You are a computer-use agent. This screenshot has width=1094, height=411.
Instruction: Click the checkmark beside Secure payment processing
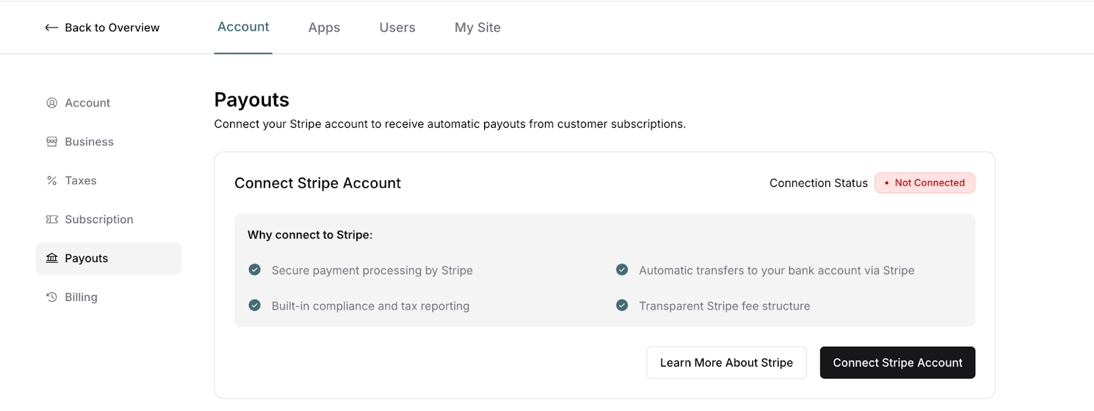[254, 270]
